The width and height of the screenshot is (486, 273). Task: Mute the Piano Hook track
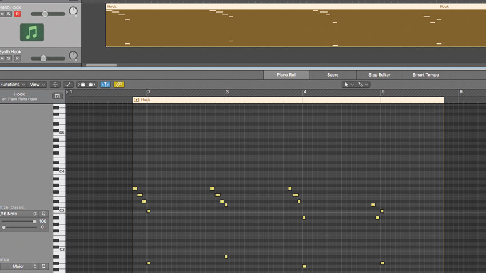click(2, 14)
